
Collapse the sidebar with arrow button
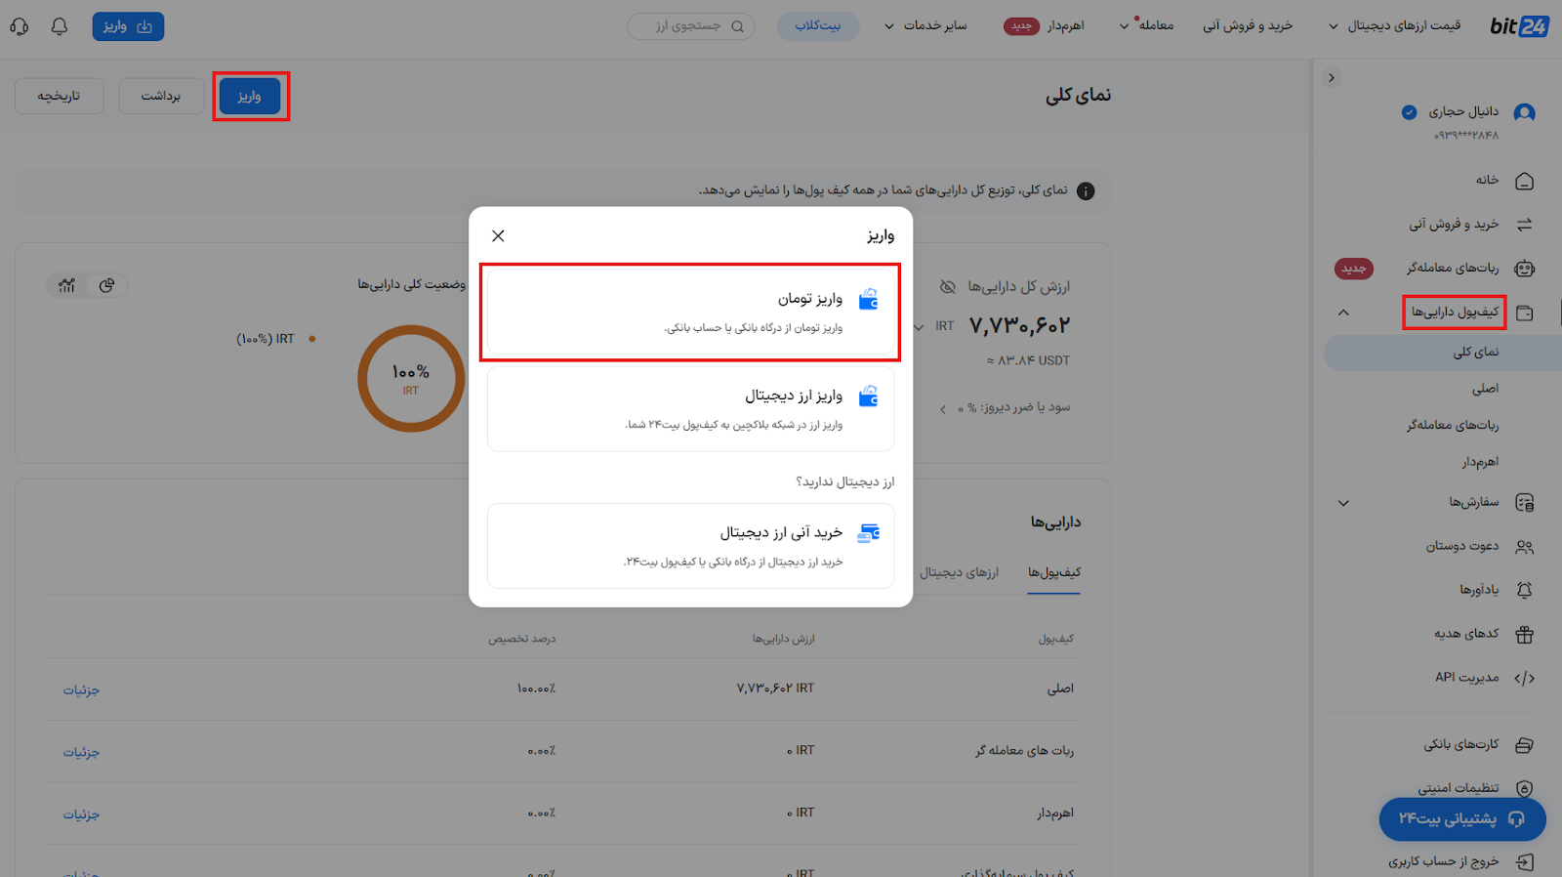click(x=1332, y=77)
